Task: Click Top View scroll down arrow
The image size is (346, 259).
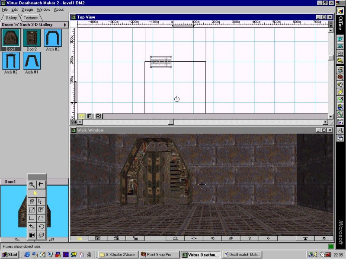Action: (x=330, y=116)
